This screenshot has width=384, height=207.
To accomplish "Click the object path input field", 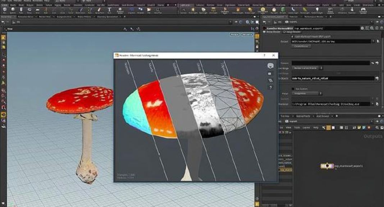I will pyautogui.click(x=333, y=78).
